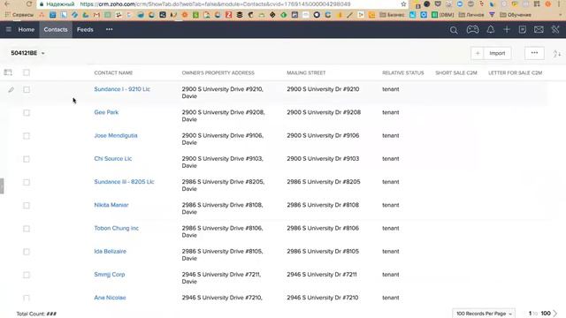Check the Sundance III - 8205 Llc row
The width and height of the screenshot is (566, 318).
coord(27,182)
